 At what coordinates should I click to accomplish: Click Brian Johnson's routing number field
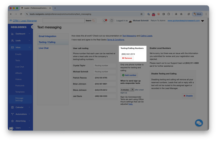click(105, 84)
